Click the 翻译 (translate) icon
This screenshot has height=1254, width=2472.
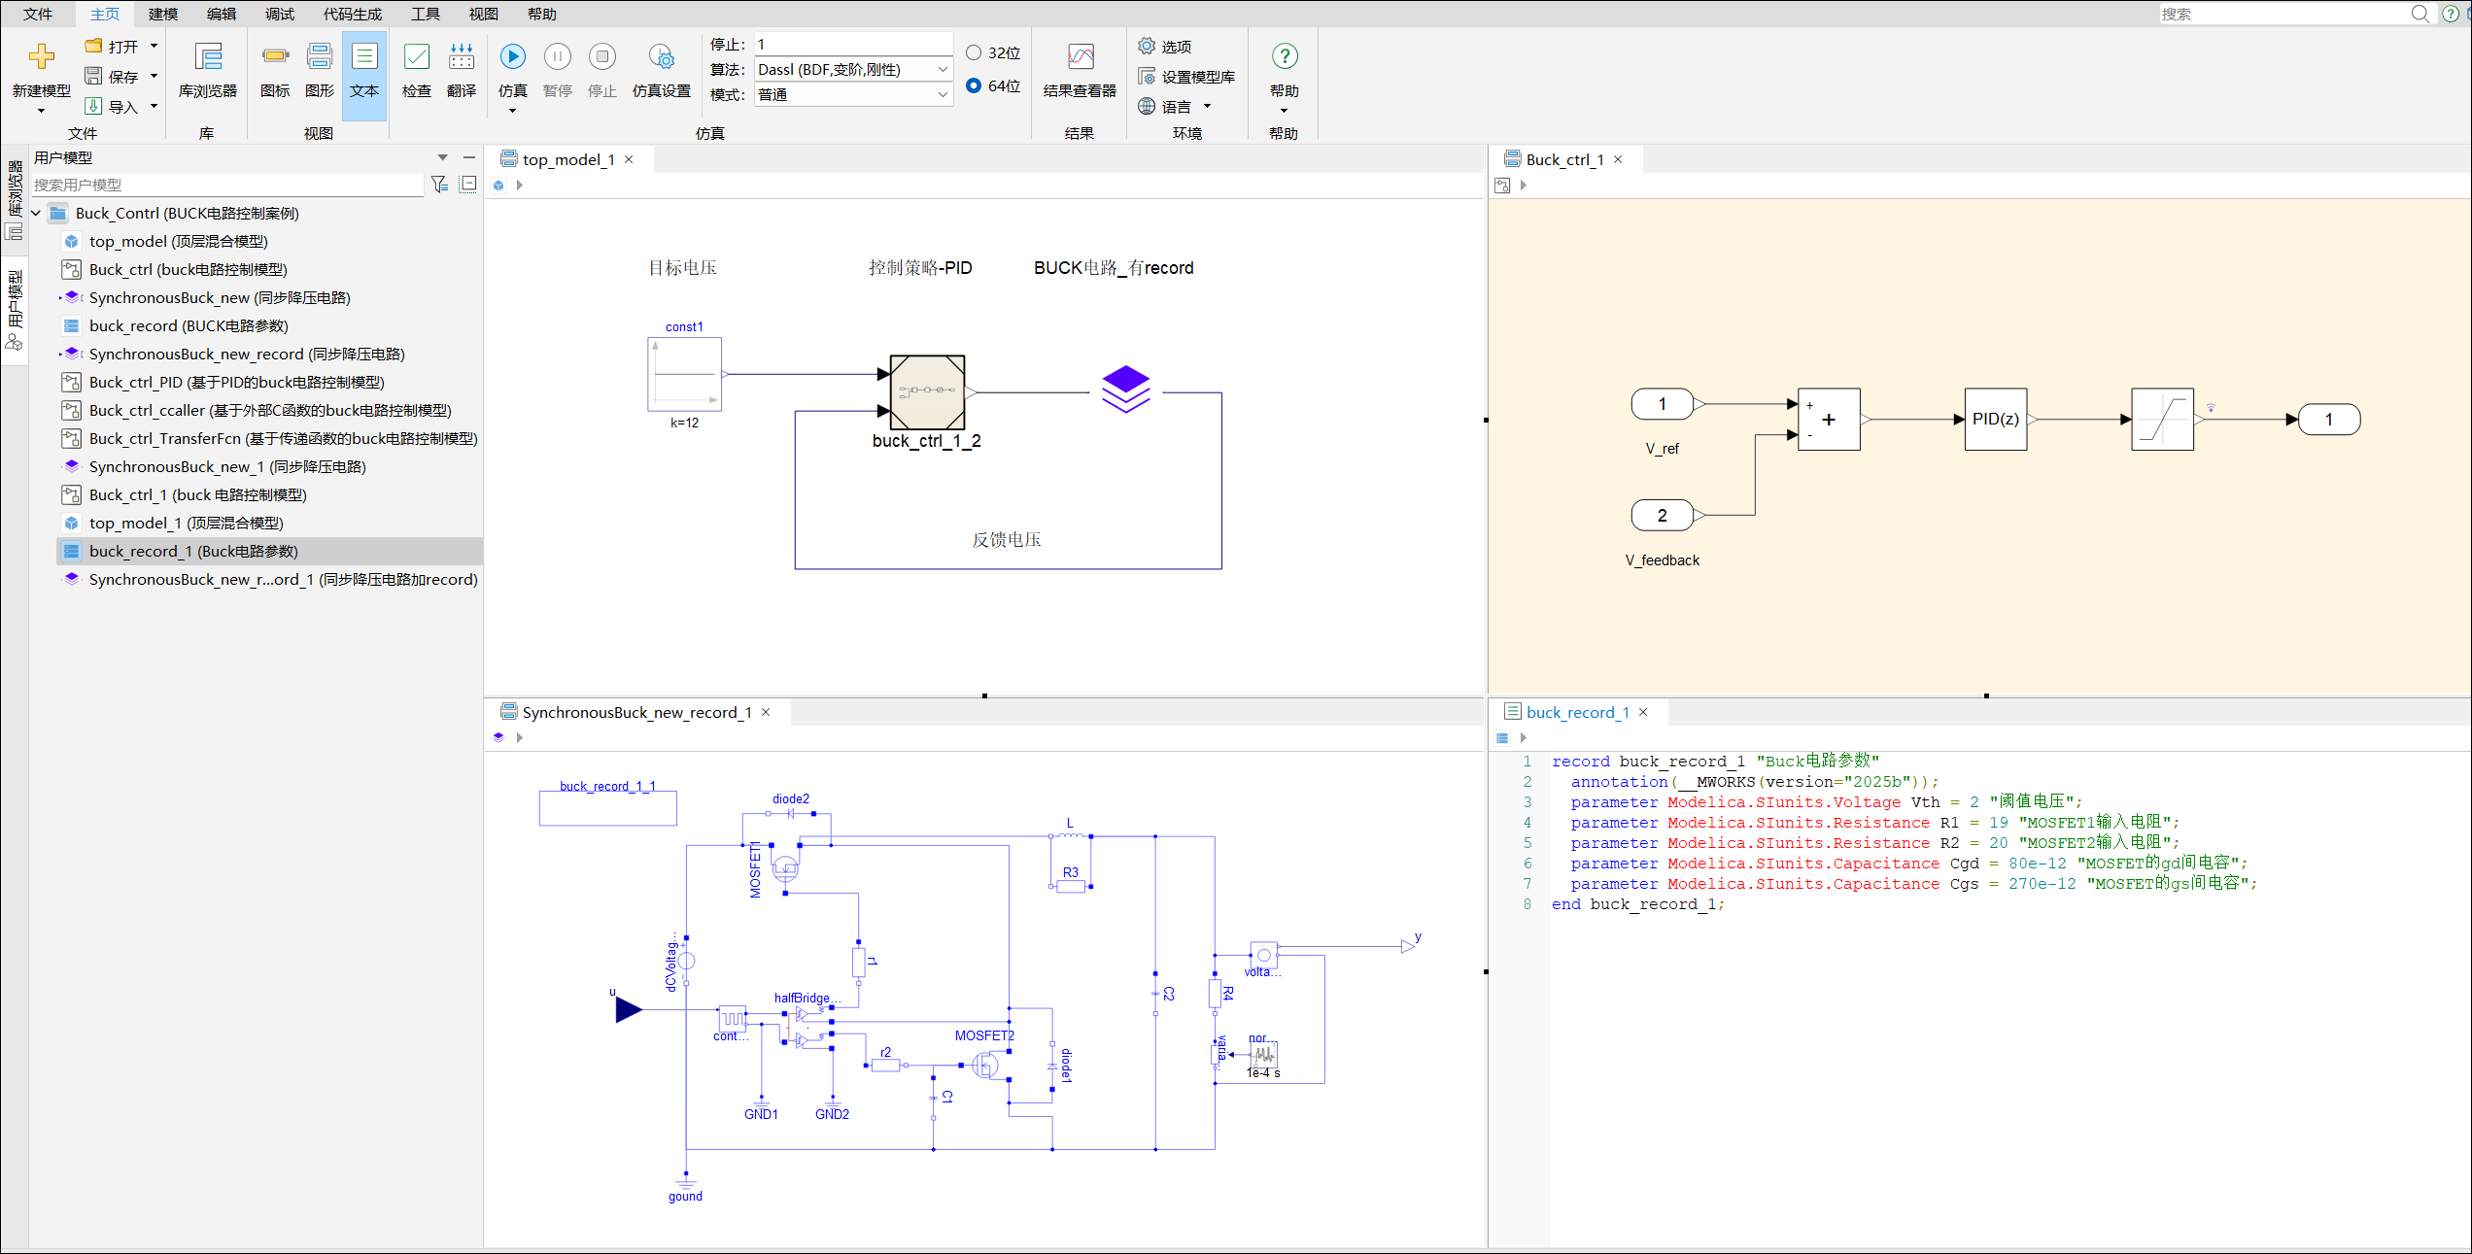coord(462,56)
